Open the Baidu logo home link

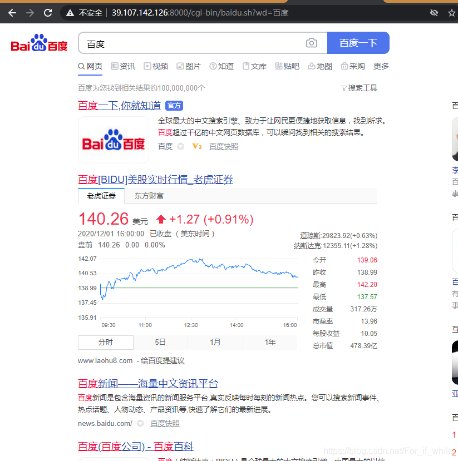tap(39, 43)
